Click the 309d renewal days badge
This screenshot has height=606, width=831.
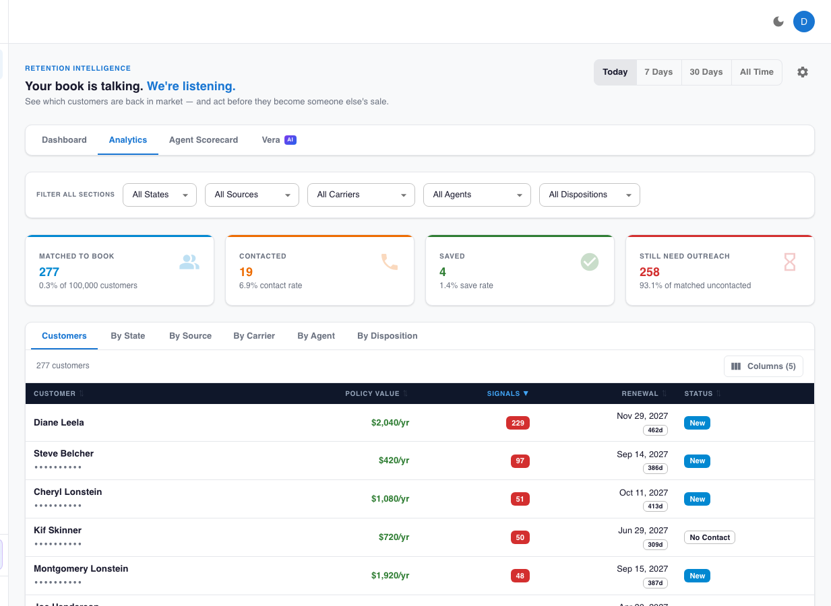655,545
